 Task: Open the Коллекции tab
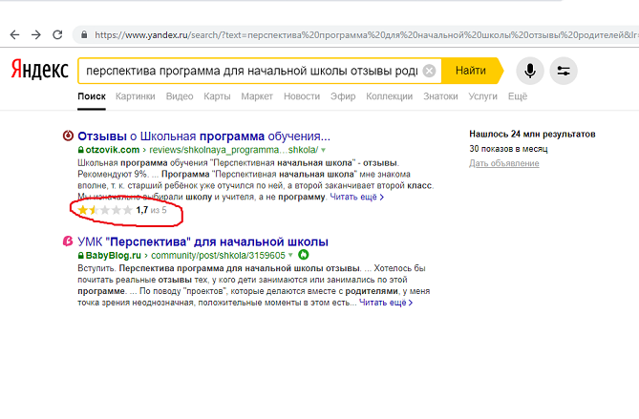coord(389,96)
